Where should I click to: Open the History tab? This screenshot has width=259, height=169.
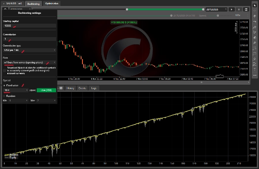70,88
